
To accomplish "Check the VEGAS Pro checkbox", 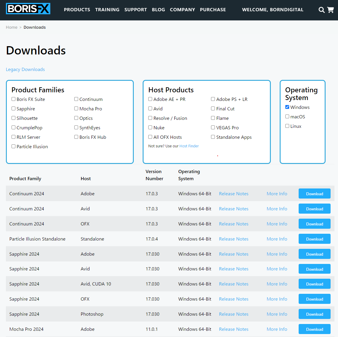I will [x=213, y=127].
